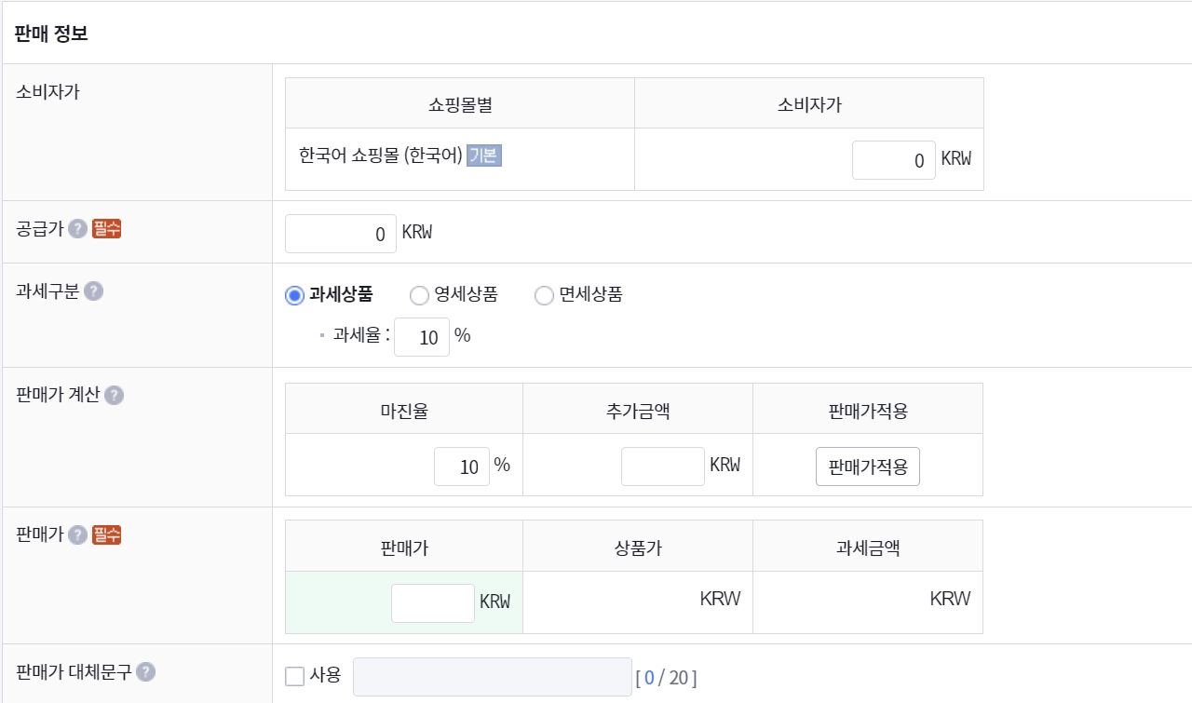Click help icon beside 과세구분 label

click(x=93, y=291)
